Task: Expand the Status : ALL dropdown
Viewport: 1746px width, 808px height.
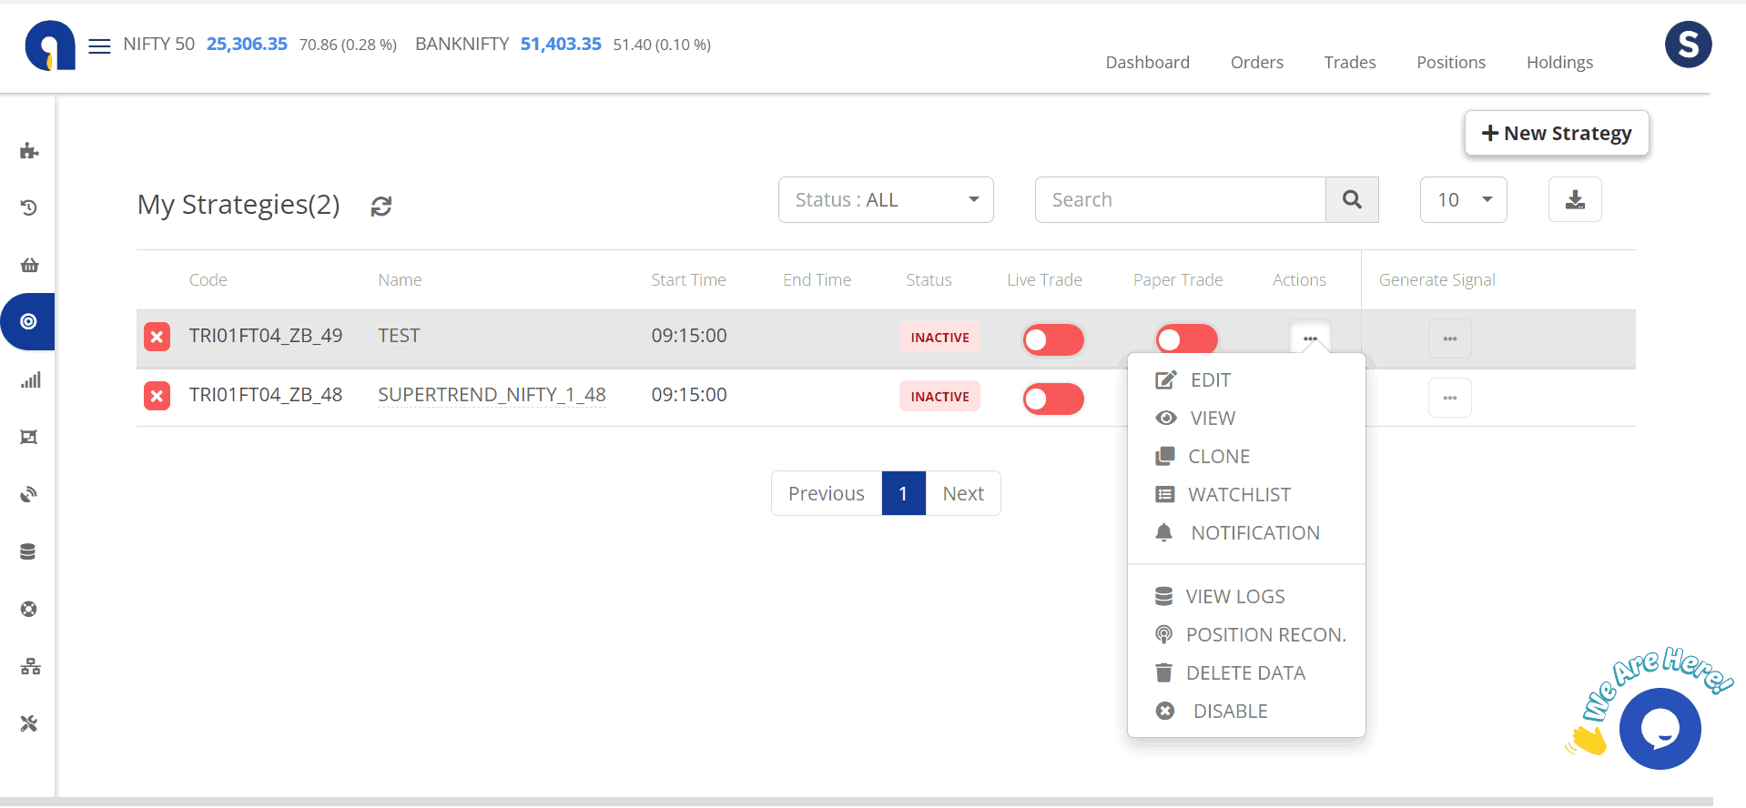Action: 885,200
